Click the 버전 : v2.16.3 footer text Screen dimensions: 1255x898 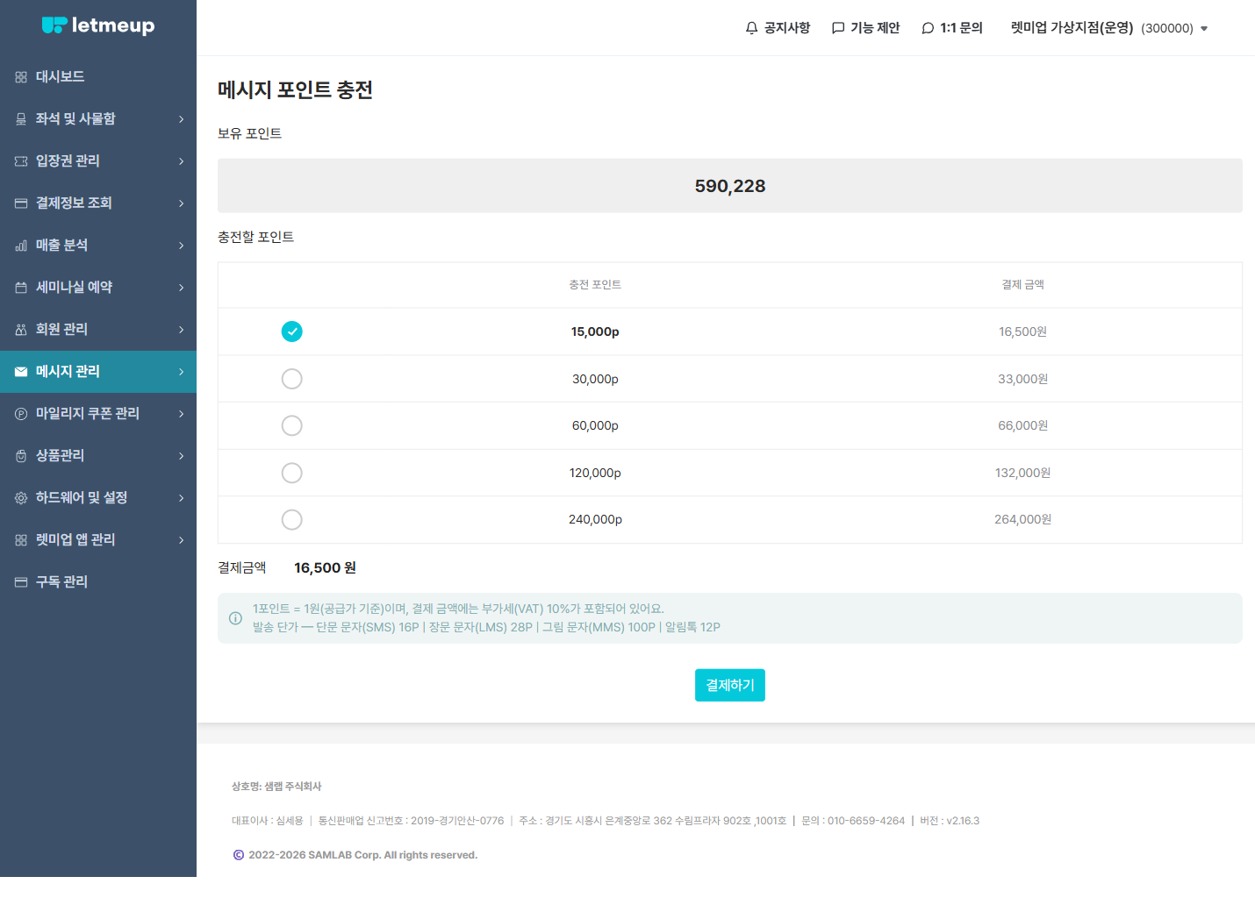pos(950,821)
